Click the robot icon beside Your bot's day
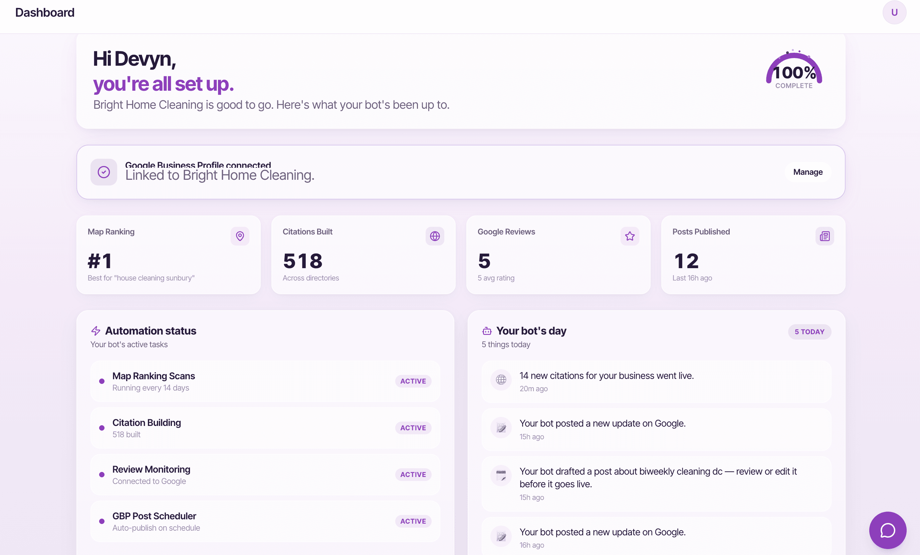 tap(487, 331)
